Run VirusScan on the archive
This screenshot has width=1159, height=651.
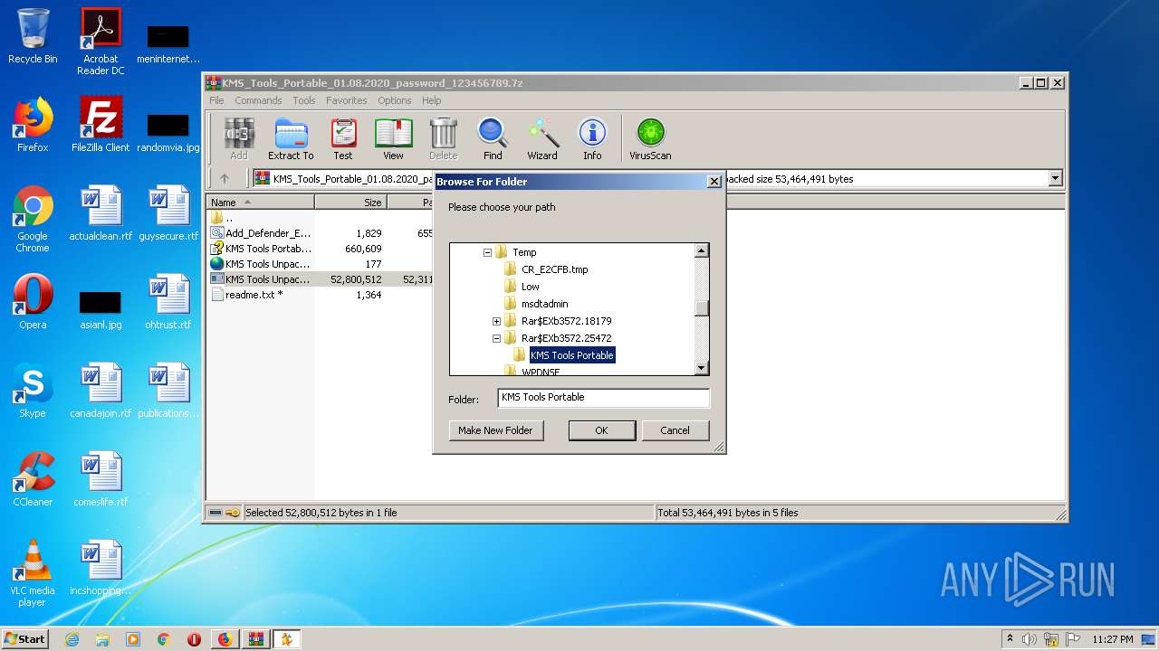click(650, 139)
